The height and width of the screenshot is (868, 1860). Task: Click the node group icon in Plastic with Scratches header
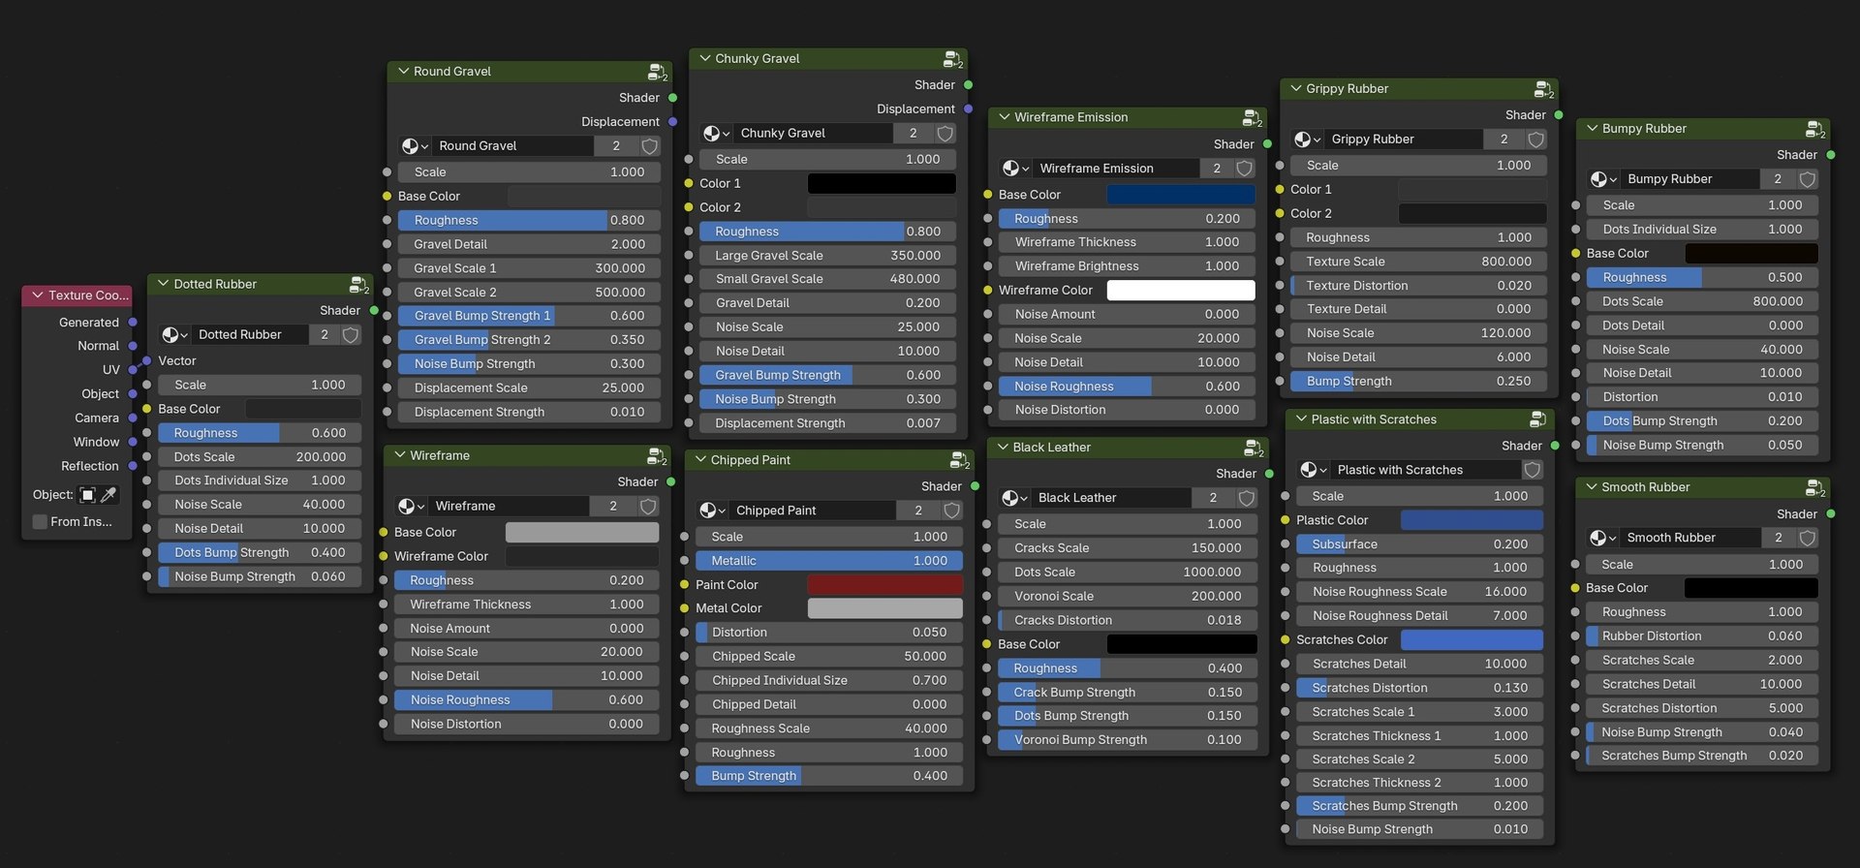click(x=1537, y=419)
